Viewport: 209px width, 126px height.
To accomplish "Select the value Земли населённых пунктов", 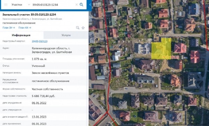I will click(50, 73).
